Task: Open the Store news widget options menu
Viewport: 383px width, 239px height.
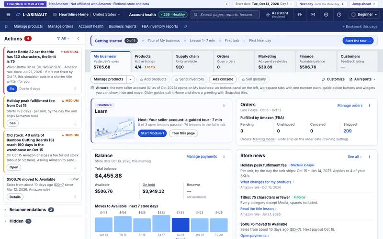Action: (x=369, y=157)
